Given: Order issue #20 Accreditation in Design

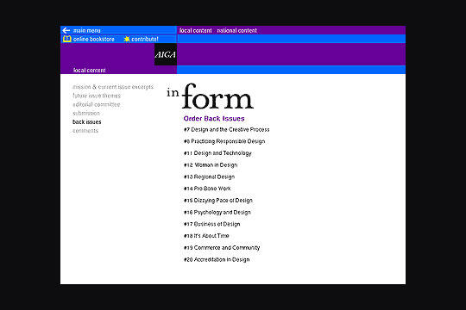Looking at the screenshot, I should (217, 259).
